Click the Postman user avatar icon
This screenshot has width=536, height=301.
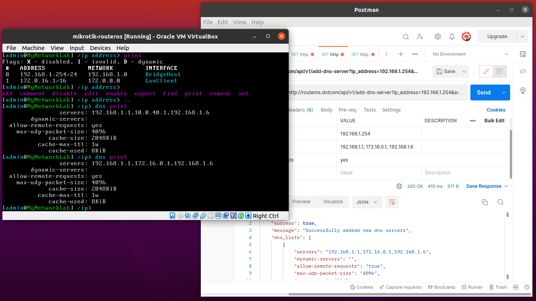(x=466, y=37)
